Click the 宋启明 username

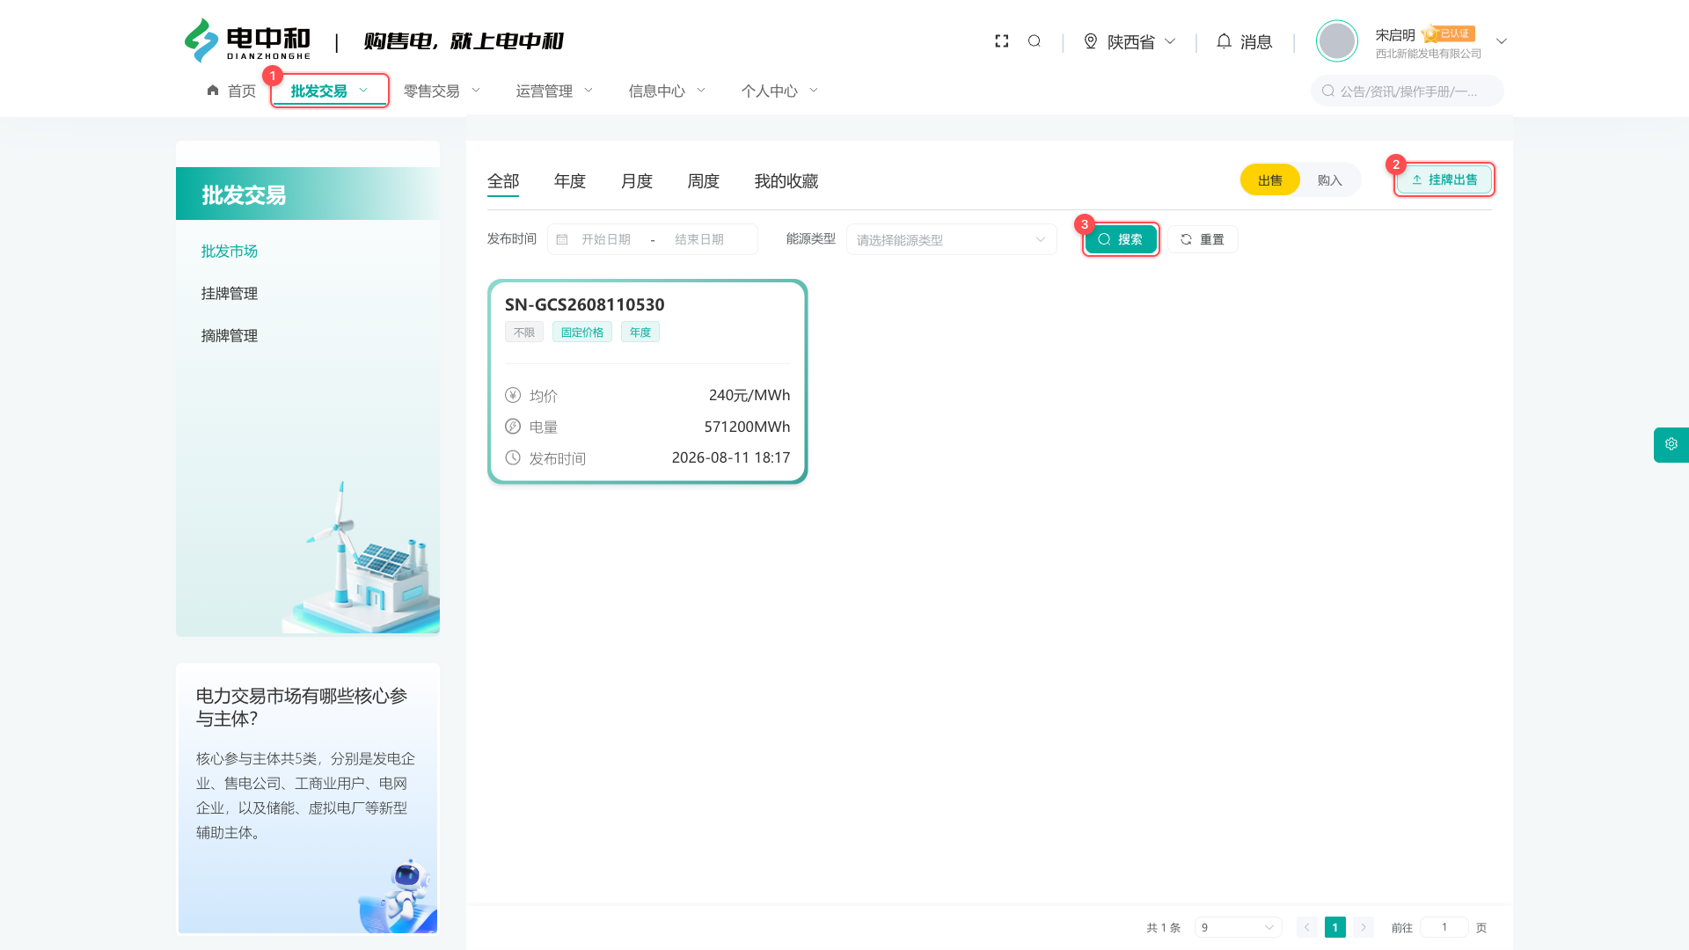[x=1395, y=34]
